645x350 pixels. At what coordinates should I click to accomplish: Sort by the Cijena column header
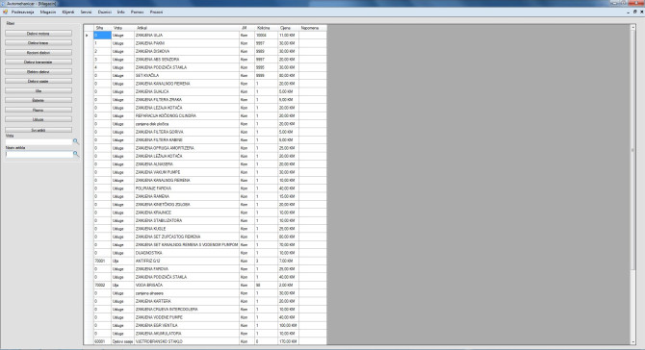[289, 28]
